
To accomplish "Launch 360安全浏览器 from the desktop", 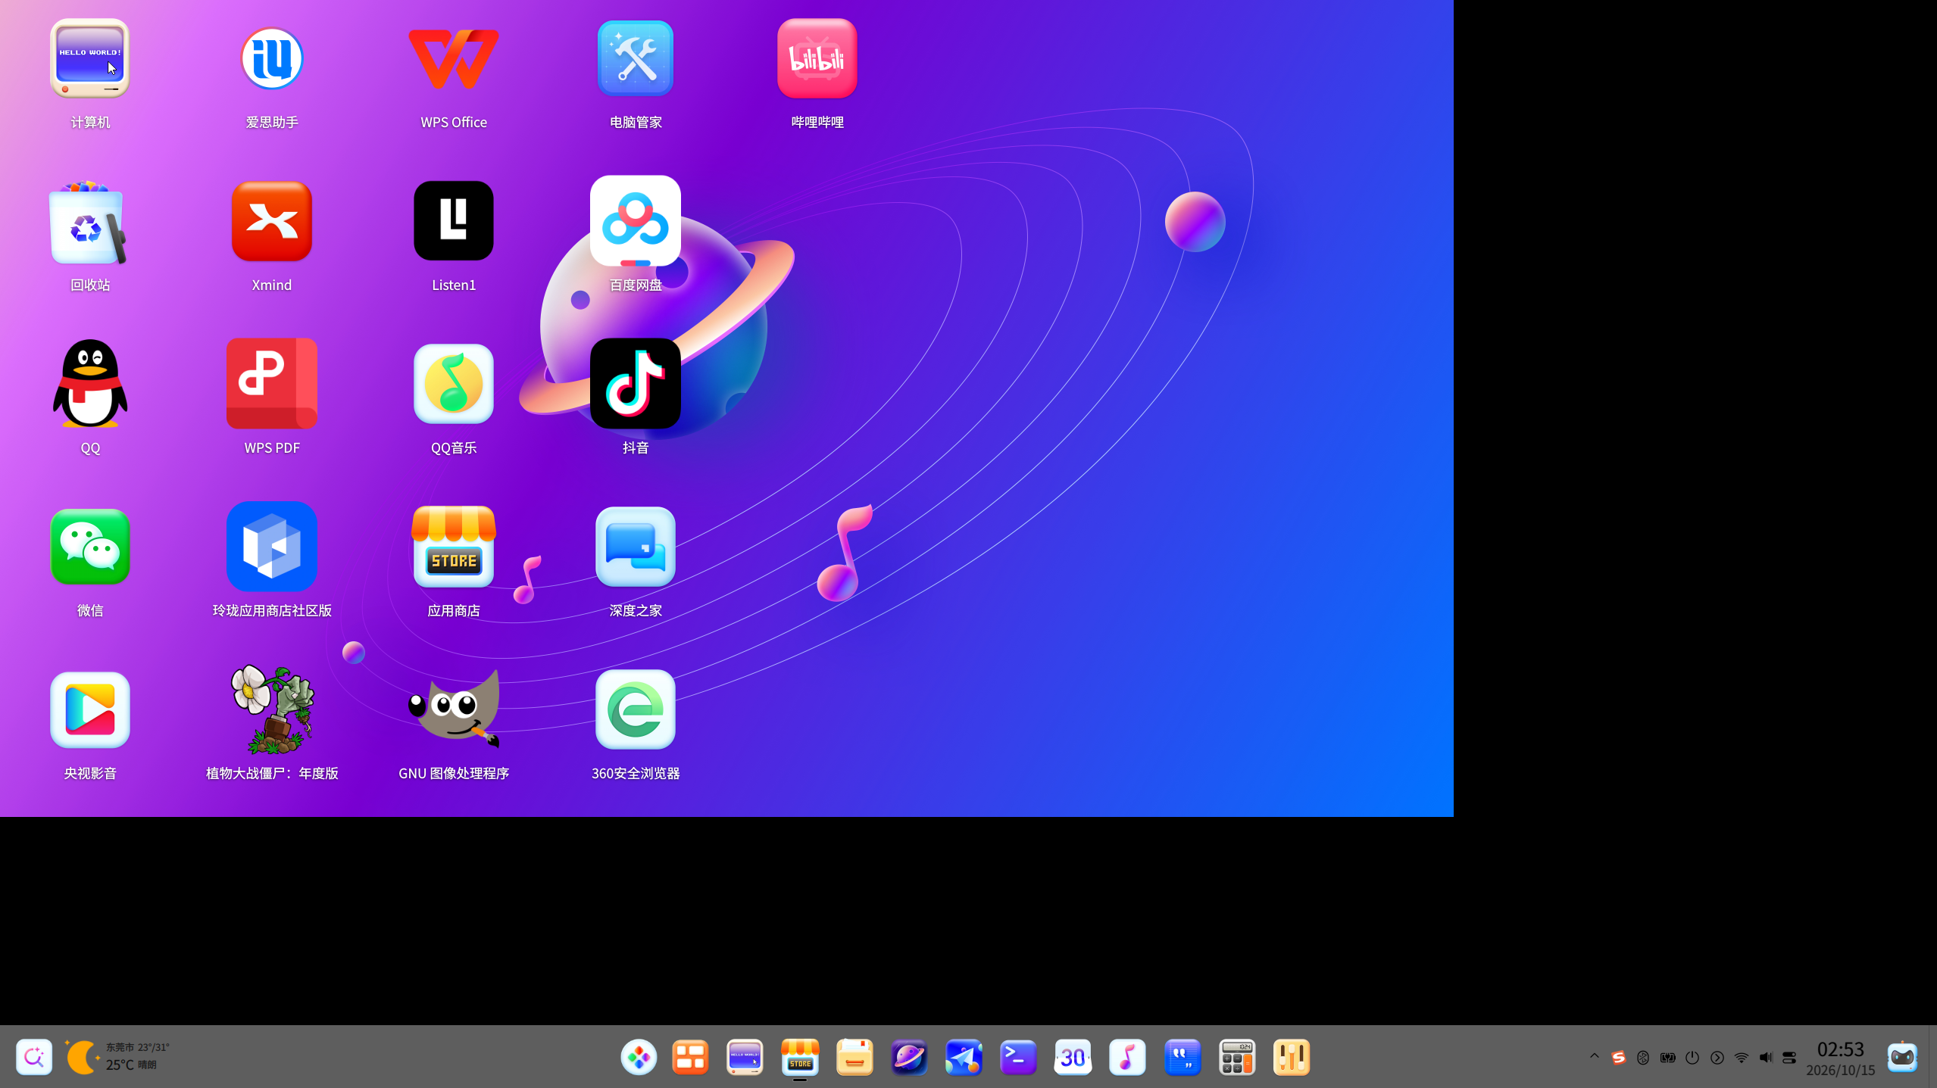I will pos(636,709).
